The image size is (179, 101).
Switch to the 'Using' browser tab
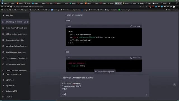[80, 3]
